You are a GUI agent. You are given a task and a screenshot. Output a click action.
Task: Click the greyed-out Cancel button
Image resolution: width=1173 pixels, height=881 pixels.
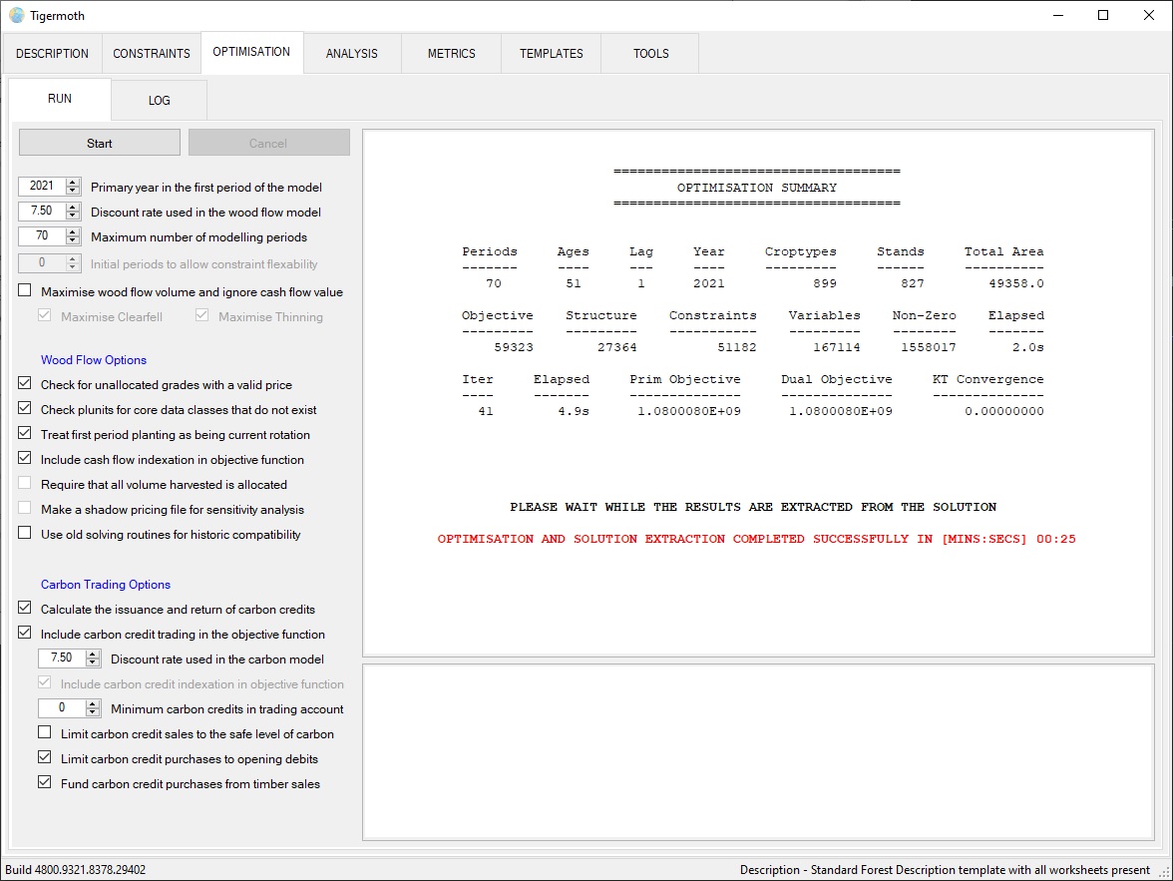(x=268, y=143)
